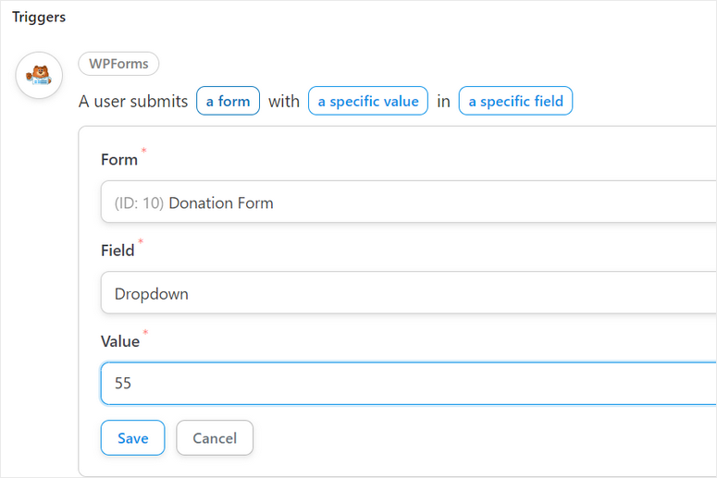This screenshot has height=478, width=717.
Task: Select the "a form" trigger token
Action: click(x=228, y=102)
